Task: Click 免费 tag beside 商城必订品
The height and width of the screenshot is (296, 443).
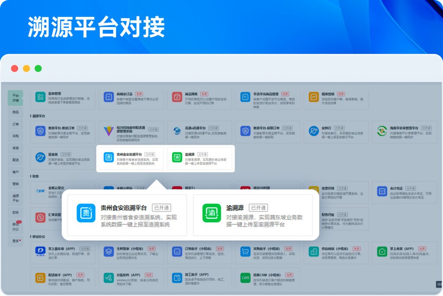Action: [x=139, y=94]
